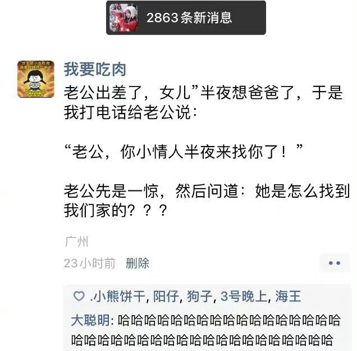Screen dimensions: 357x351
Task: Tap the heart icon in the likes row
Action: pos(79,296)
